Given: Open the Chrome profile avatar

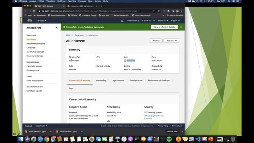Looking at the screenshot, I should 177,11.
